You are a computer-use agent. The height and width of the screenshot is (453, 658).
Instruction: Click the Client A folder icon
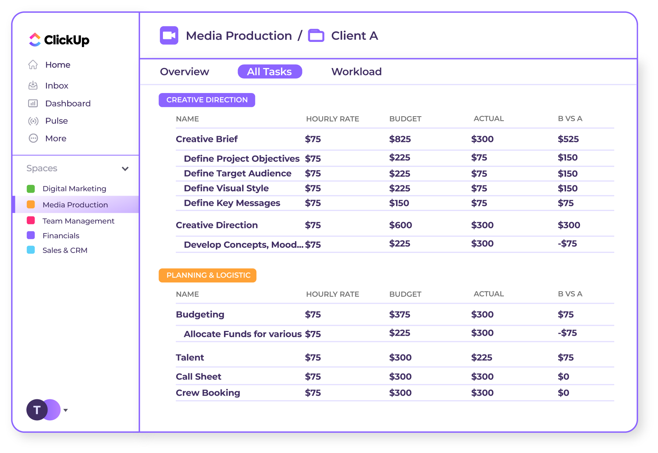point(316,36)
